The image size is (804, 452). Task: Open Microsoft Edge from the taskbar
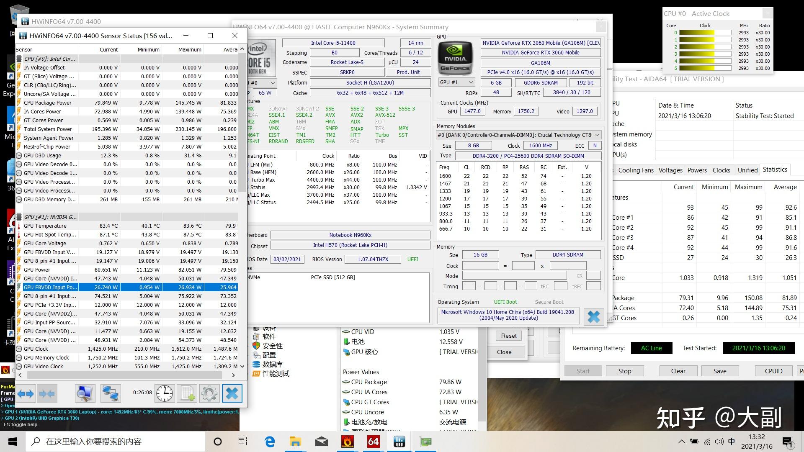tap(270, 442)
